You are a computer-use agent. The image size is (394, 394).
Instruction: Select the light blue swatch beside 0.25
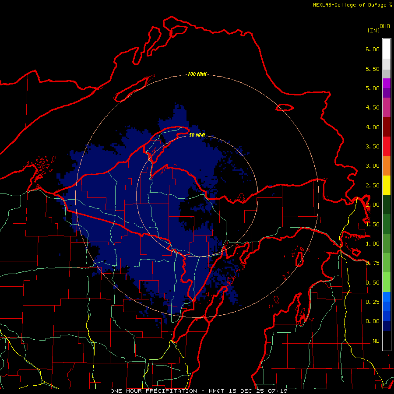[x=387, y=297]
